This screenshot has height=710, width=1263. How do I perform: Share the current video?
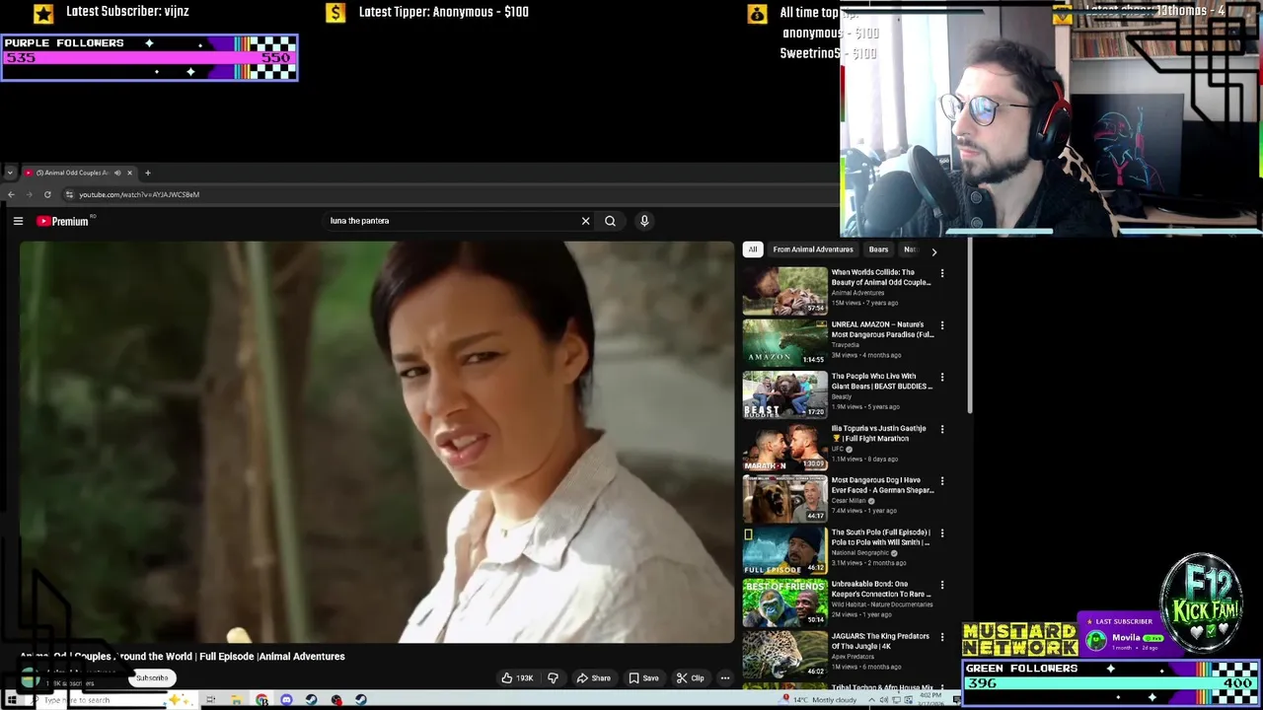click(x=594, y=678)
